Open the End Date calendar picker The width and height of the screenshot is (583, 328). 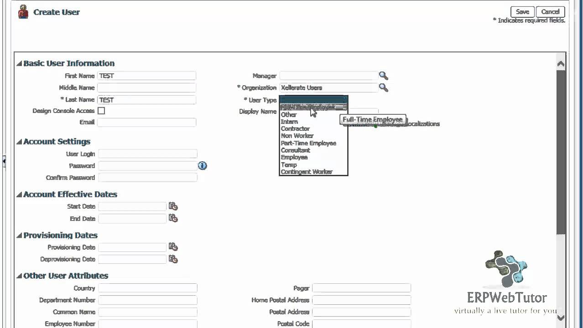pos(173,218)
